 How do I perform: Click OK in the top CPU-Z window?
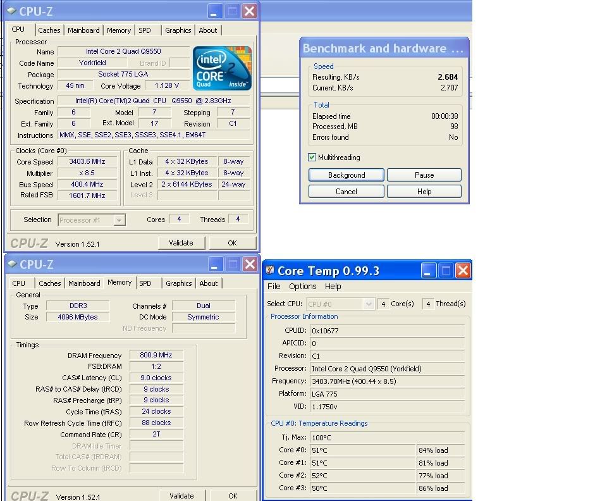point(232,243)
